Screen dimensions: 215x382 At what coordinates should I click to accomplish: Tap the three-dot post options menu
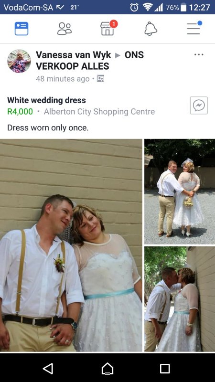tap(199, 54)
